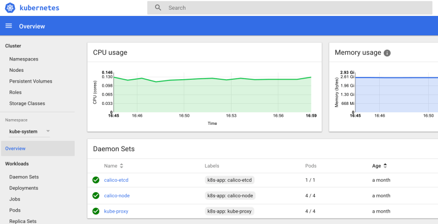Image resolution: width=438 pixels, height=224 pixels.
Task: Click the magnifier search icon
Action: (158, 8)
